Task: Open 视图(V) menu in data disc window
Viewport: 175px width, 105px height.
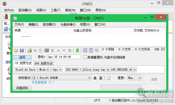Action: pyautogui.click(x=85, y=24)
